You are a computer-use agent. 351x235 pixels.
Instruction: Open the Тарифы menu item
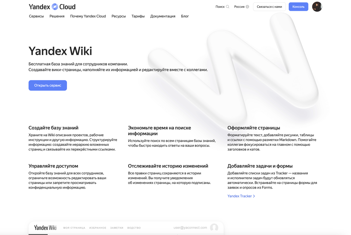click(x=138, y=16)
